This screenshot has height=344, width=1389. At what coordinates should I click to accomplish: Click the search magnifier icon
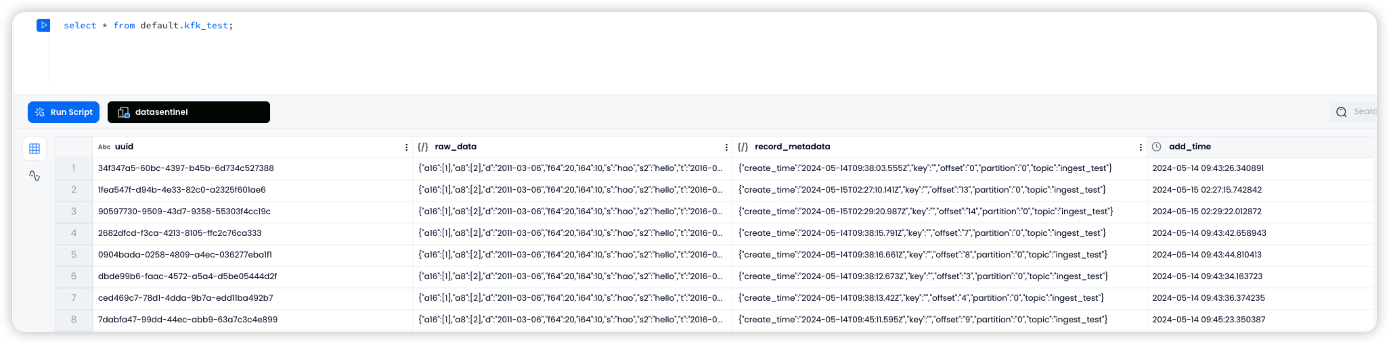pos(1341,112)
